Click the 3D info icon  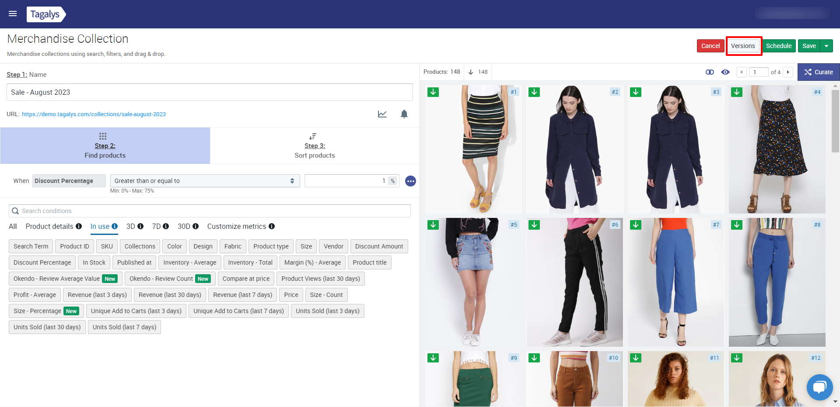click(140, 226)
